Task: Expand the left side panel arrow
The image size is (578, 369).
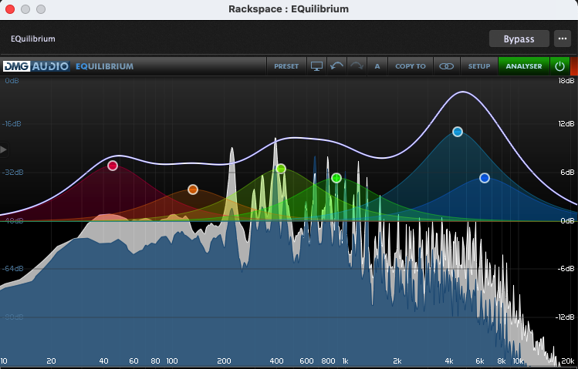Action: tap(4, 149)
